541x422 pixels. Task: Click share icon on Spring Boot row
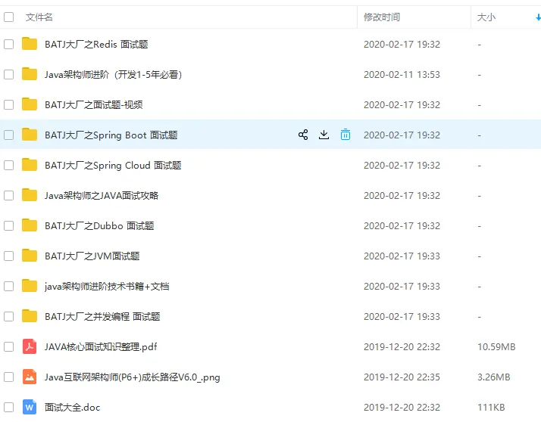point(303,135)
